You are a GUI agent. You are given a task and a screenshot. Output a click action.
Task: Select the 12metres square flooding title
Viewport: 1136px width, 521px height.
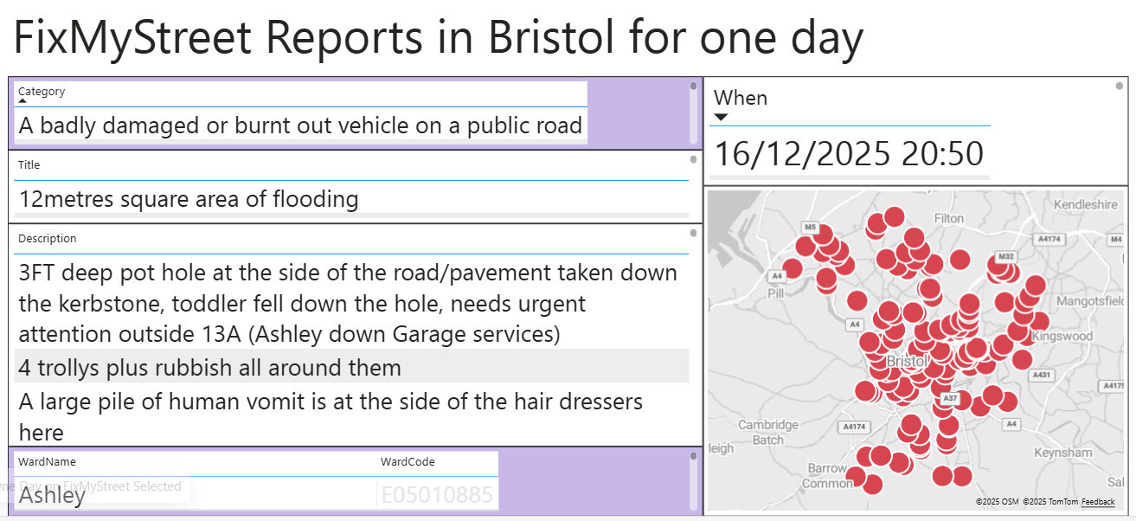[x=188, y=199]
